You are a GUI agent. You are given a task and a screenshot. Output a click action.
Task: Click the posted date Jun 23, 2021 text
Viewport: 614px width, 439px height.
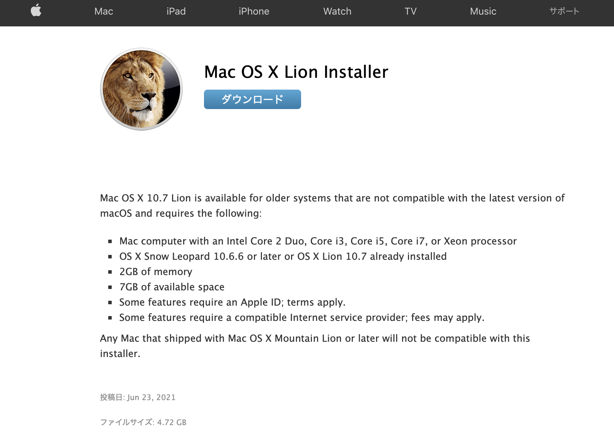point(138,397)
